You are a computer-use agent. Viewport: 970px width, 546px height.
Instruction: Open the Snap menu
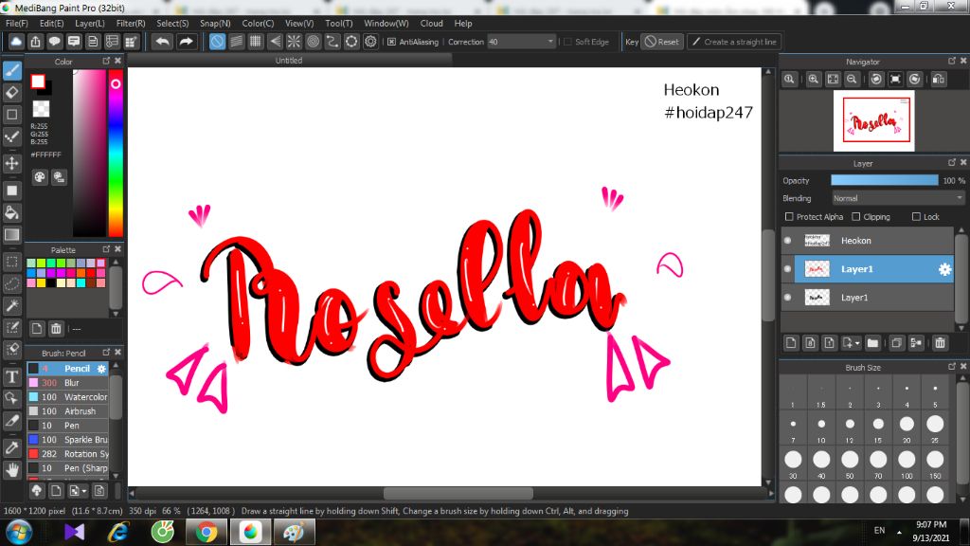[x=215, y=24]
